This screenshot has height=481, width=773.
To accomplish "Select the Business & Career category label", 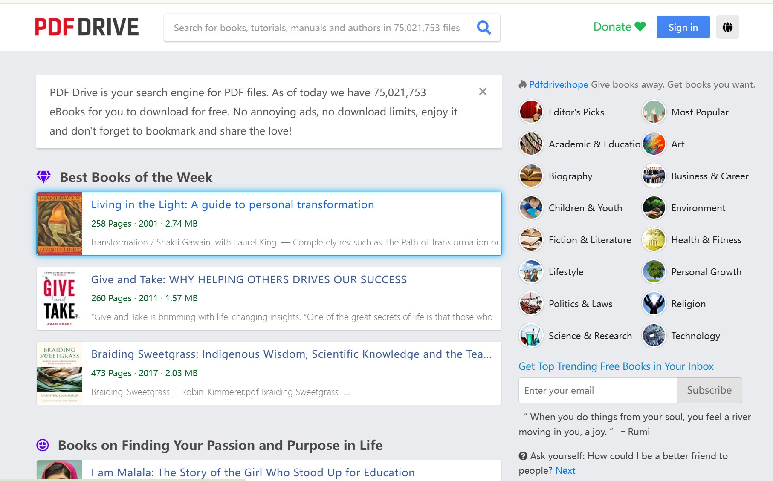I will (710, 176).
